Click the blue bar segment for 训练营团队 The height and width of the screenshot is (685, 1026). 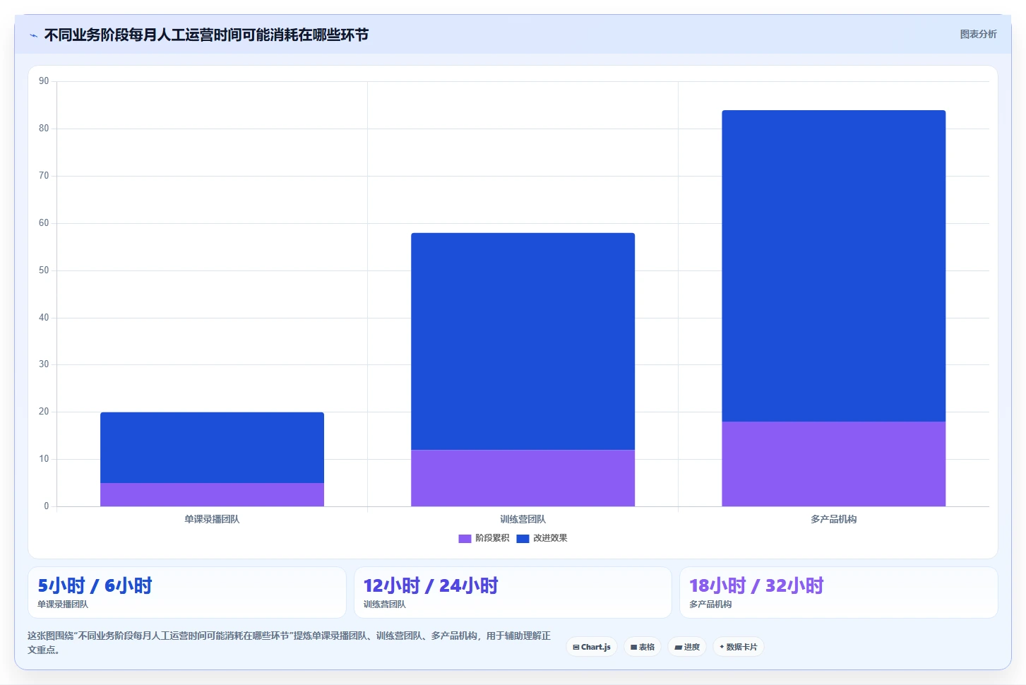pyautogui.click(x=523, y=341)
